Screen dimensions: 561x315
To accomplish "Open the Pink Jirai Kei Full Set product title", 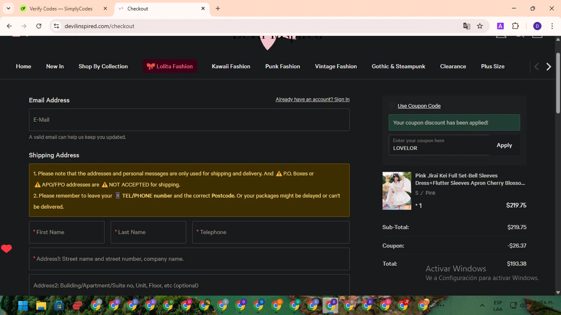I will pos(470,179).
